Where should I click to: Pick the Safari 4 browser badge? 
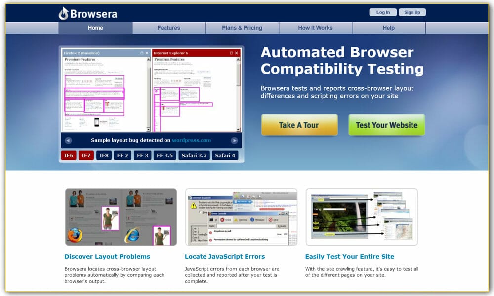tap(225, 155)
